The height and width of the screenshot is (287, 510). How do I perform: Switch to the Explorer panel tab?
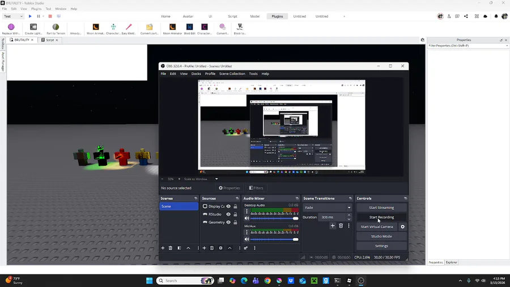click(x=451, y=262)
